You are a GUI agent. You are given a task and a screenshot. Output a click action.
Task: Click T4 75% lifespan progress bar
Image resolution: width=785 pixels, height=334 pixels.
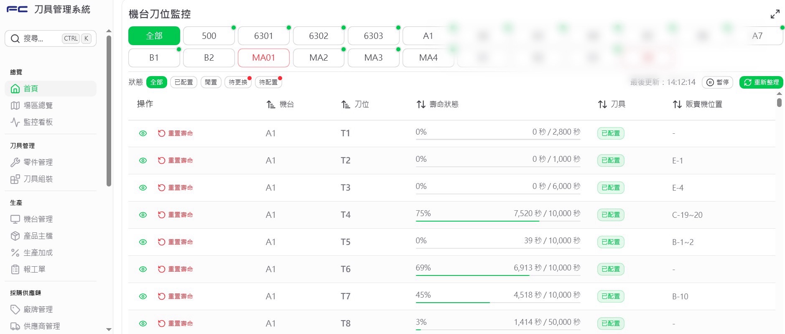[x=498, y=221]
